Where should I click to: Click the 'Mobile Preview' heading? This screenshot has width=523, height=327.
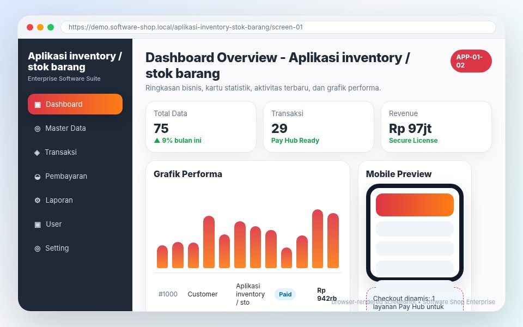(x=399, y=174)
